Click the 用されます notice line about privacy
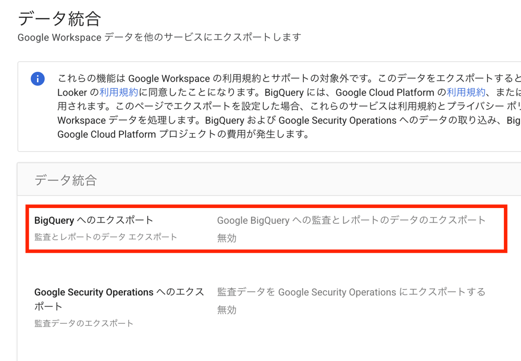Viewport: 521px width, 361px height. coord(289,106)
